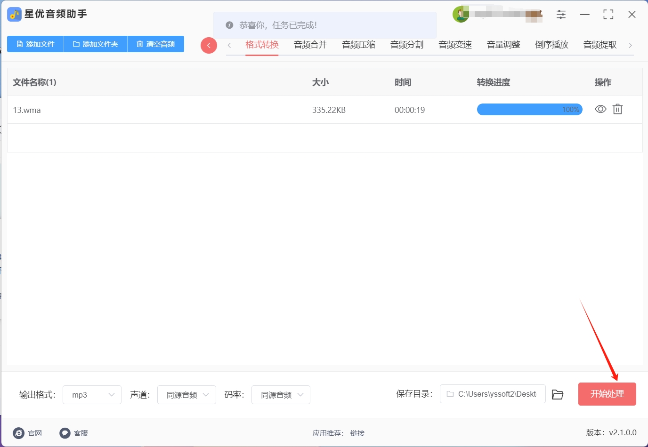Open the 声道 同源音频 dropdown
648x447 pixels.
click(x=186, y=395)
